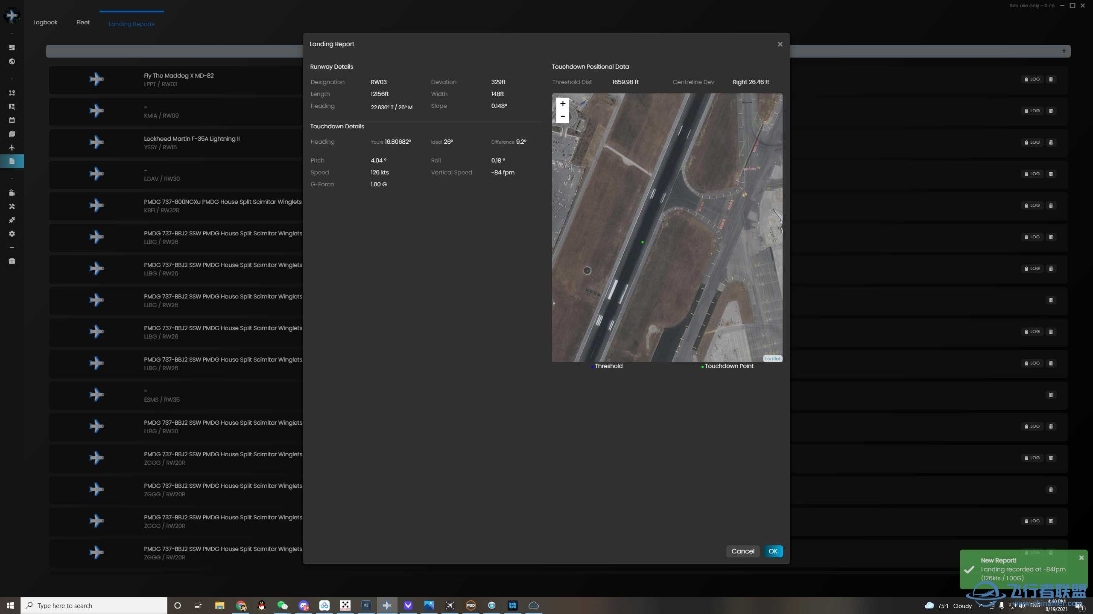The width and height of the screenshot is (1093, 614).
Task: Select the YSSY / RW15 F-35A report
Action: point(192,143)
